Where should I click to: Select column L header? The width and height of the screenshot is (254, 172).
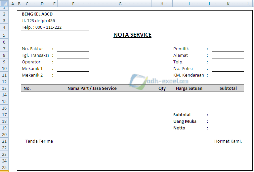click(x=248, y=4)
